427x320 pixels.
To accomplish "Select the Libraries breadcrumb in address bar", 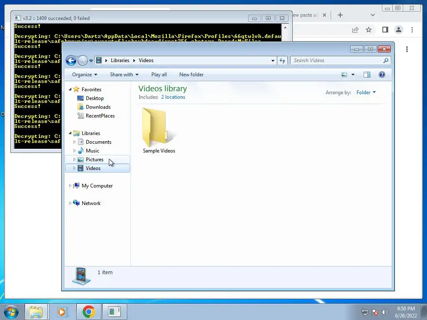I will tap(120, 60).
